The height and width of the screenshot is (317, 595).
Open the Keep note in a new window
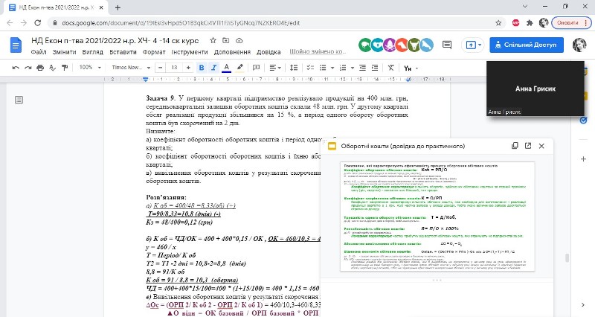(528, 146)
